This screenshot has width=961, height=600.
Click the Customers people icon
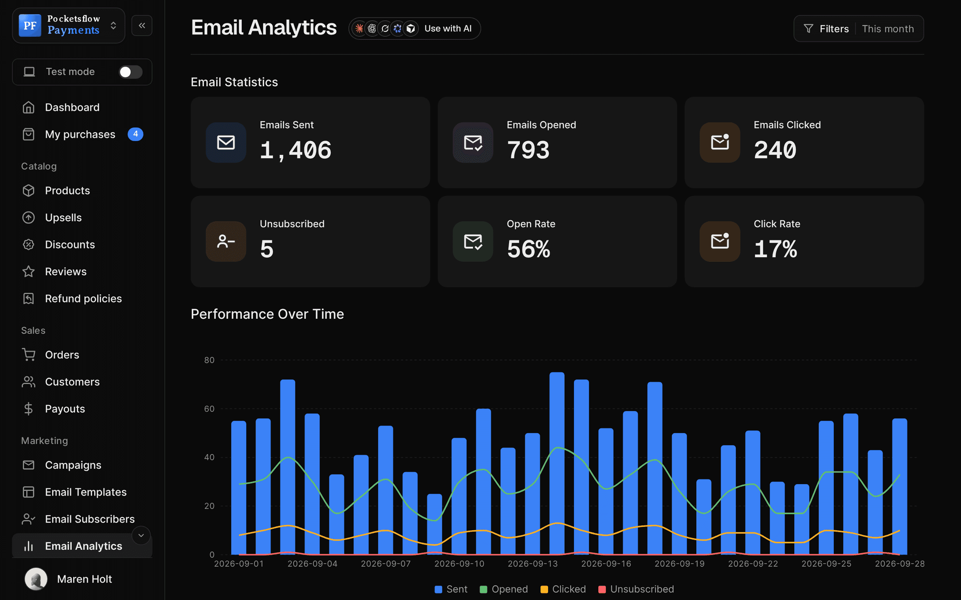click(x=29, y=382)
